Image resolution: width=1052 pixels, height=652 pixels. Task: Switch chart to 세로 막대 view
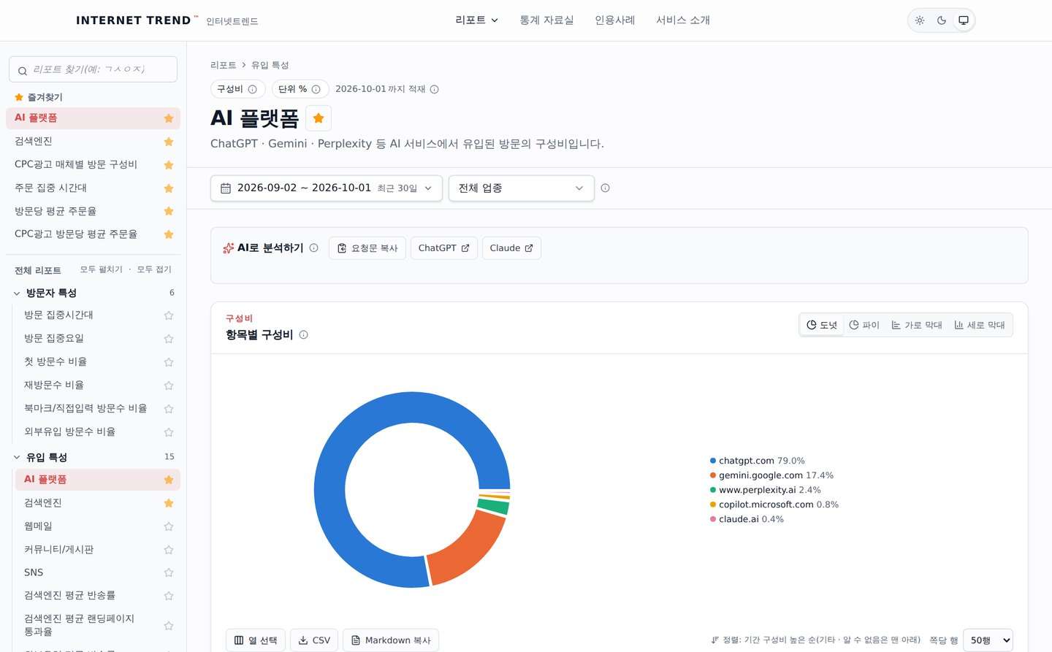980,325
